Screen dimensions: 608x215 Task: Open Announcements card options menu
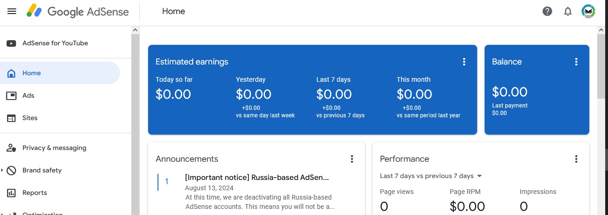click(352, 159)
